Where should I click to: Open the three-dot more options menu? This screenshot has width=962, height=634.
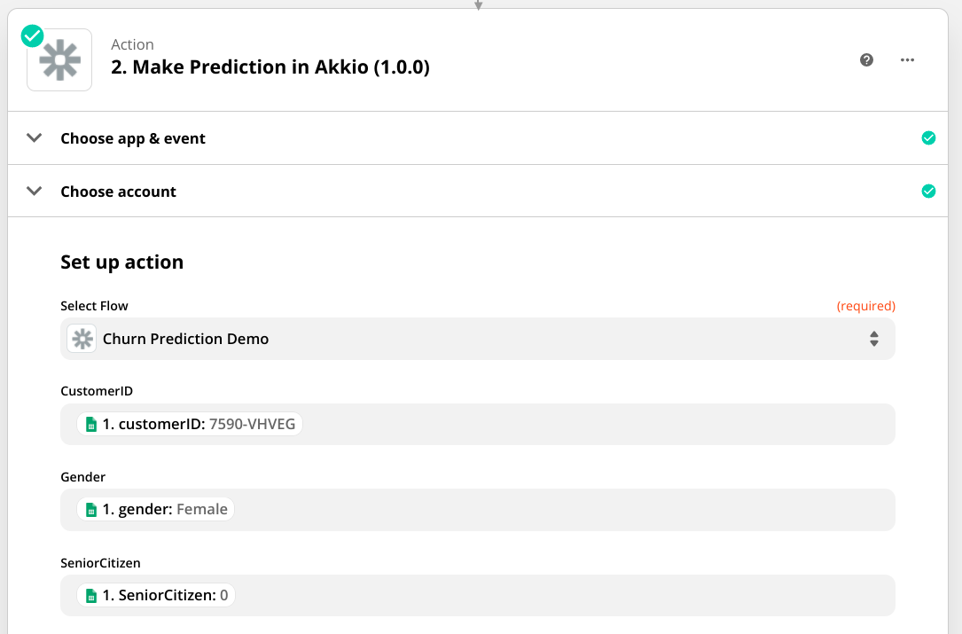pyautogui.click(x=907, y=59)
